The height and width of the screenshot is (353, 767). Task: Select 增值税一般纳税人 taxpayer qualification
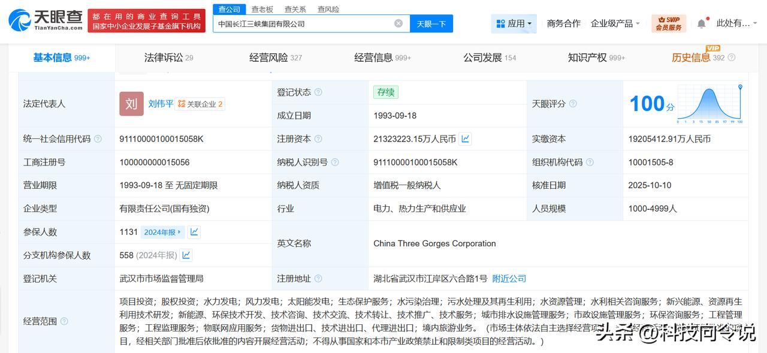407,186
